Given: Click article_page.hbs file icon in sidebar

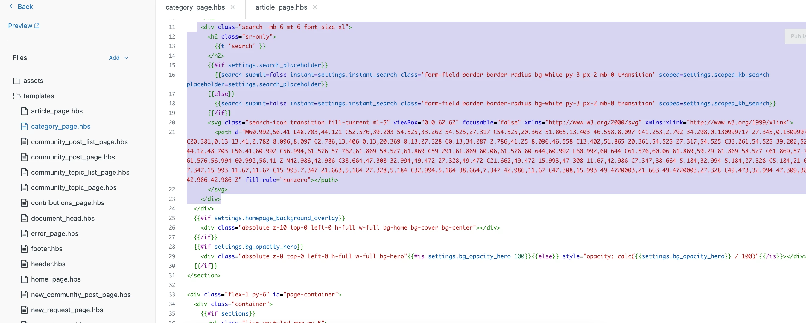Looking at the screenshot, I should pos(25,111).
